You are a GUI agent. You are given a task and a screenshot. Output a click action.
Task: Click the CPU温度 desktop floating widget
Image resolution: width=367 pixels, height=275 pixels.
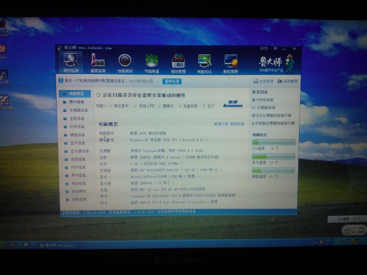coord(347,219)
